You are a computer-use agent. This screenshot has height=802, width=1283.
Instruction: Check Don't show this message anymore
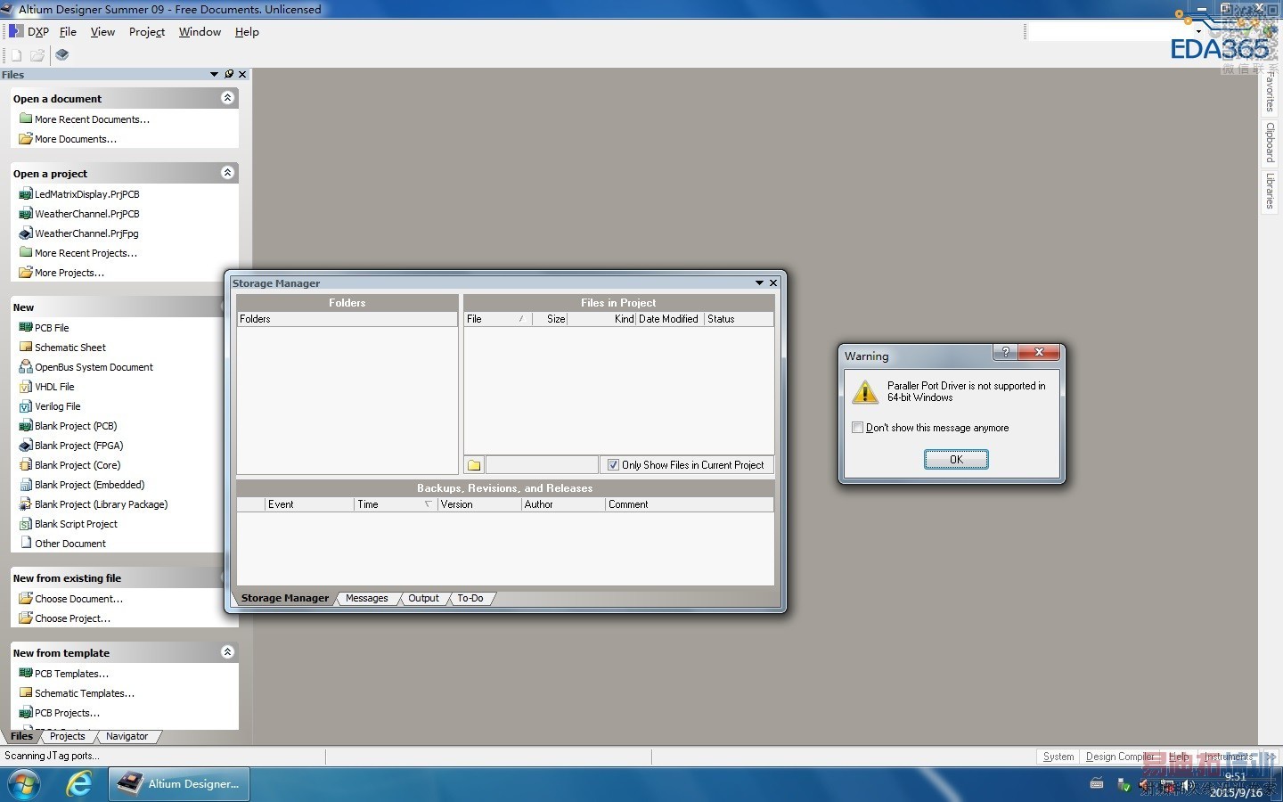(x=857, y=428)
